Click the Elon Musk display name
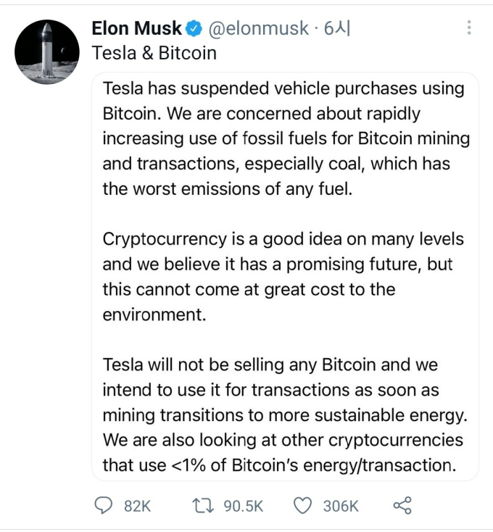 (x=137, y=28)
